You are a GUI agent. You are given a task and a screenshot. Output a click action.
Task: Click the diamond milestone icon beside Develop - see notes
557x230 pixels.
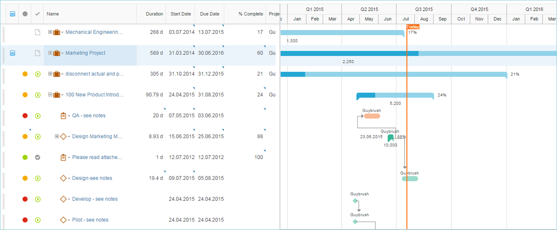tap(63, 199)
